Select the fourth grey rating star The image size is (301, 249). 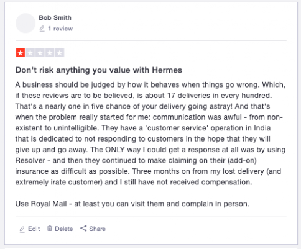click(x=50, y=53)
